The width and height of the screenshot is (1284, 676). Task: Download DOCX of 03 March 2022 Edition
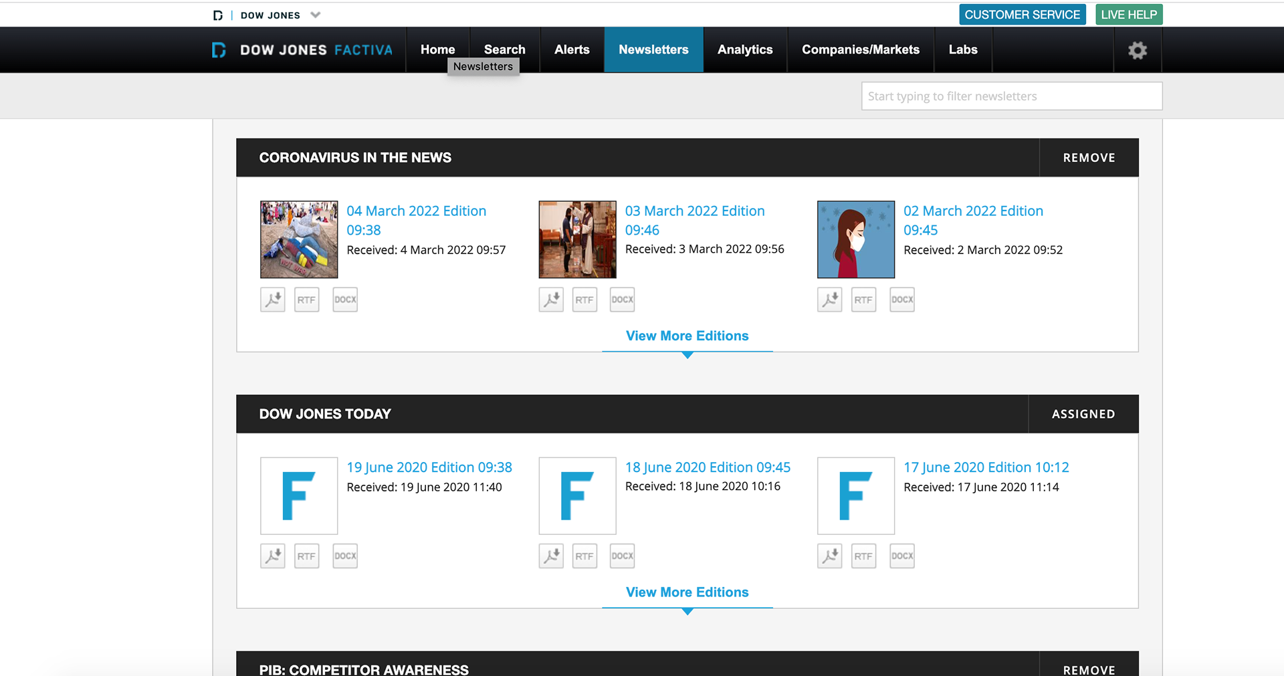click(x=622, y=300)
